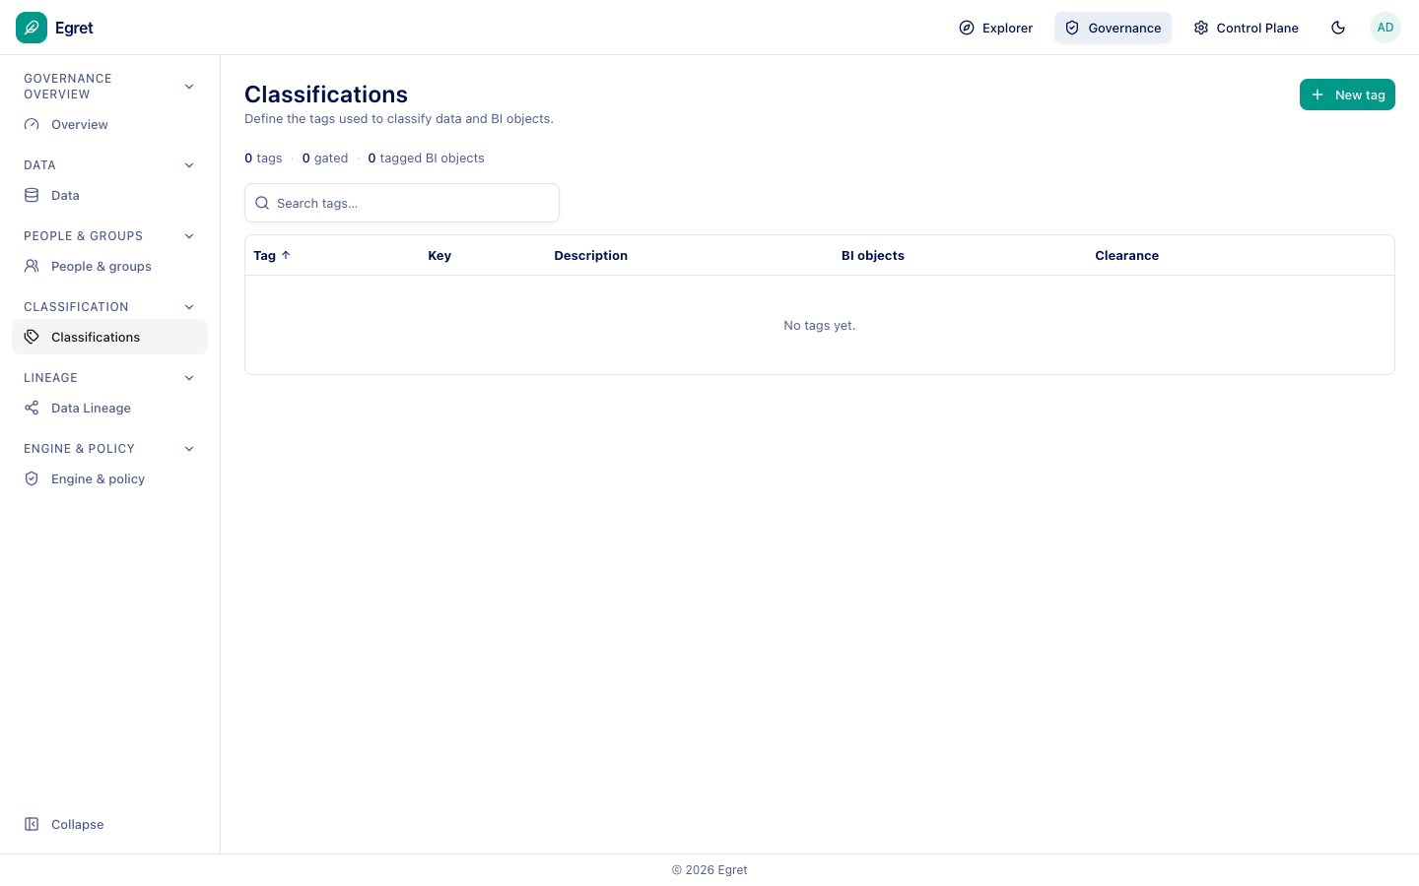
Task: Click the share-nodes icon beside Data Lineage
Action: click(x=32, y=409)
